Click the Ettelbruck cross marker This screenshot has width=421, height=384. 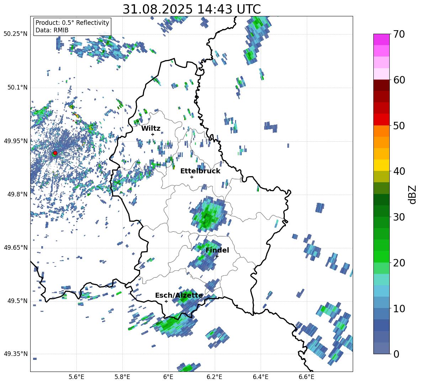(192, 177)
